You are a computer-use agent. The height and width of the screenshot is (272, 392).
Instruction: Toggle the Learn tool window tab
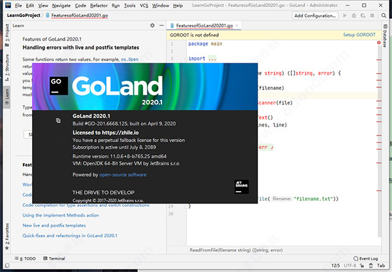(7, 97)
